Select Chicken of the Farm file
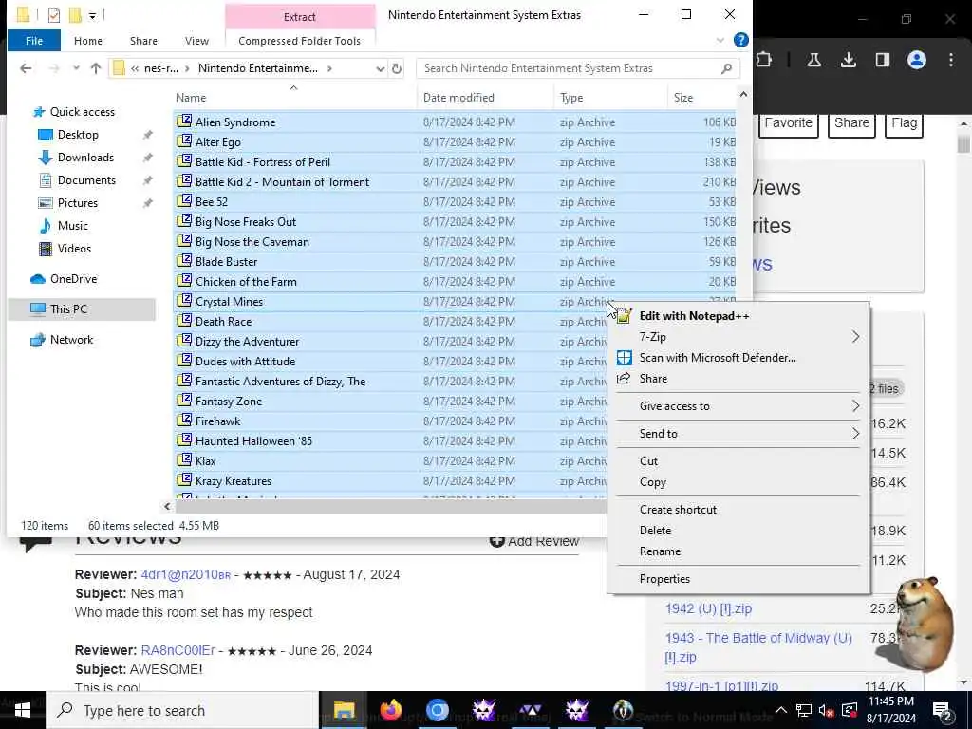Screen dimensions: 972x729 246,281
